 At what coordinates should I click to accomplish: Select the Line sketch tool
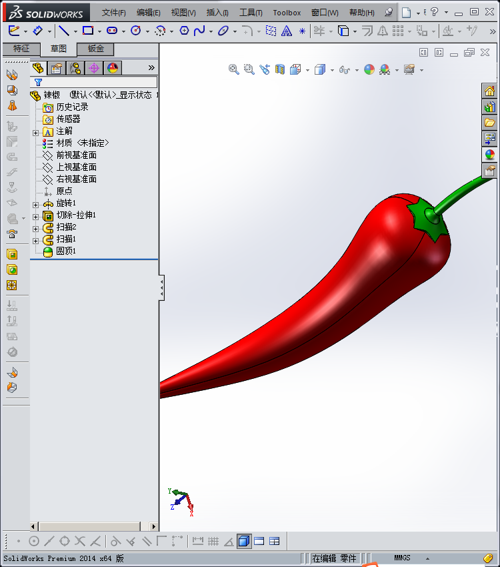[x=64, y=31]
